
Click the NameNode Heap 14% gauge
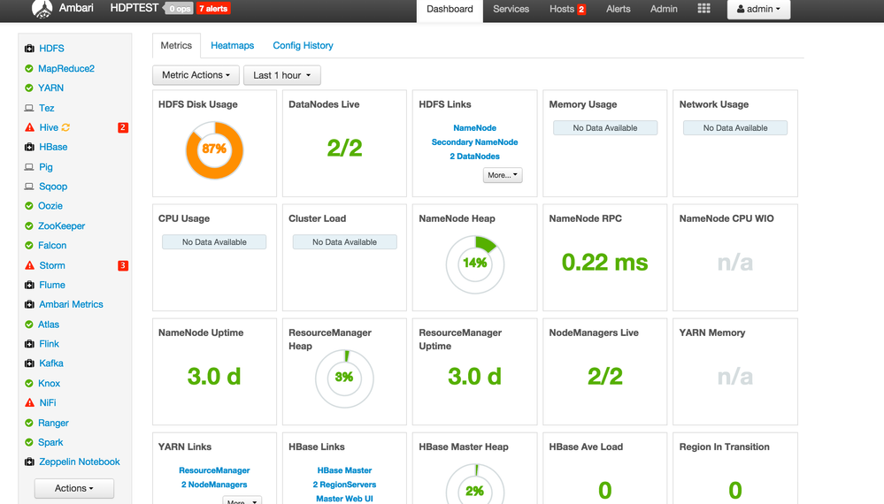coord(474,264)
